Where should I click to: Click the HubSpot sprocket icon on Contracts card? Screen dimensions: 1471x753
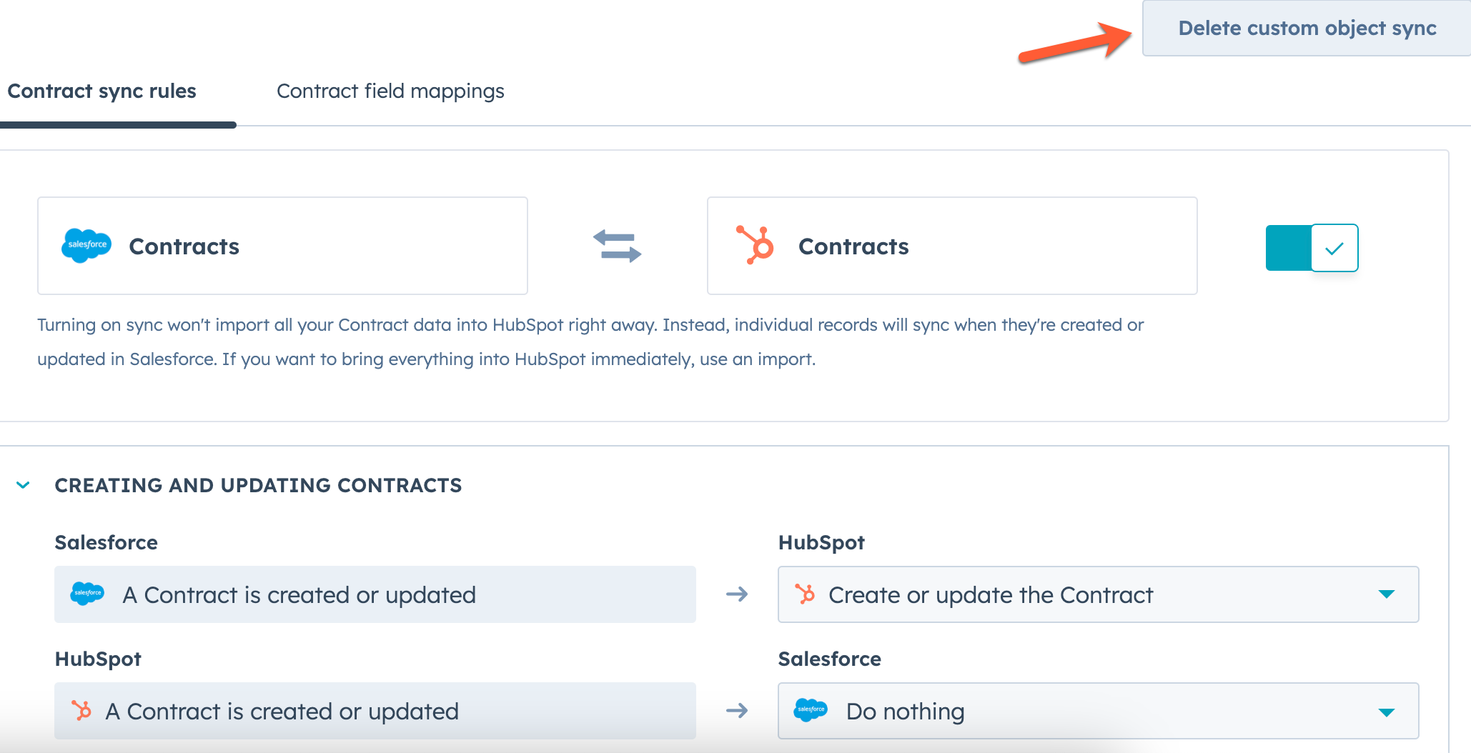(x=757, y=246)
